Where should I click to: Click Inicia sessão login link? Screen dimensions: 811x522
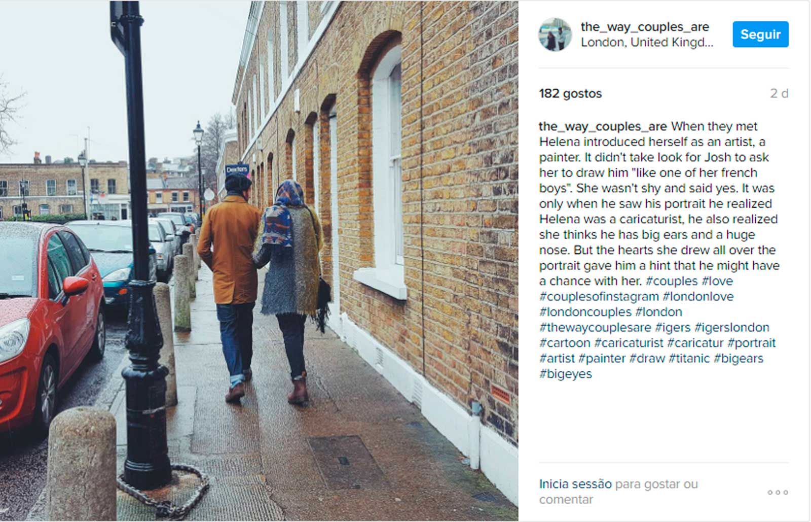click(575, 484)
